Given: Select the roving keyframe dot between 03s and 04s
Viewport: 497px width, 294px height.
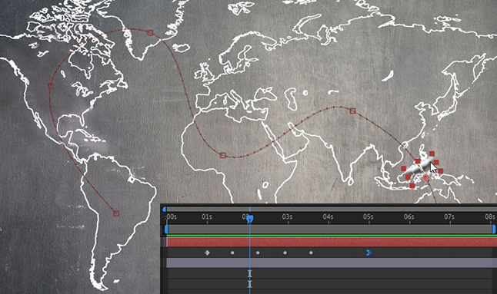Looking at the screenshot, I should pos(311,253).
